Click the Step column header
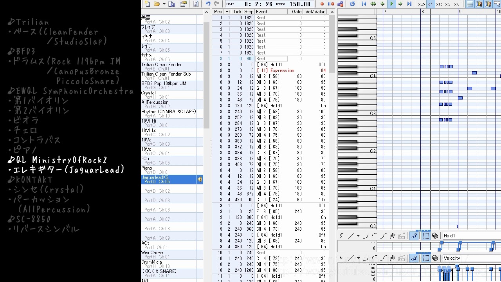This screenshot has width=501, height=282. pos(249,12)
